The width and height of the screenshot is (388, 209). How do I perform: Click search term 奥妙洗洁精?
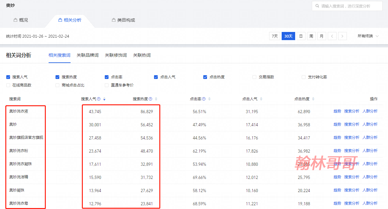19,177
